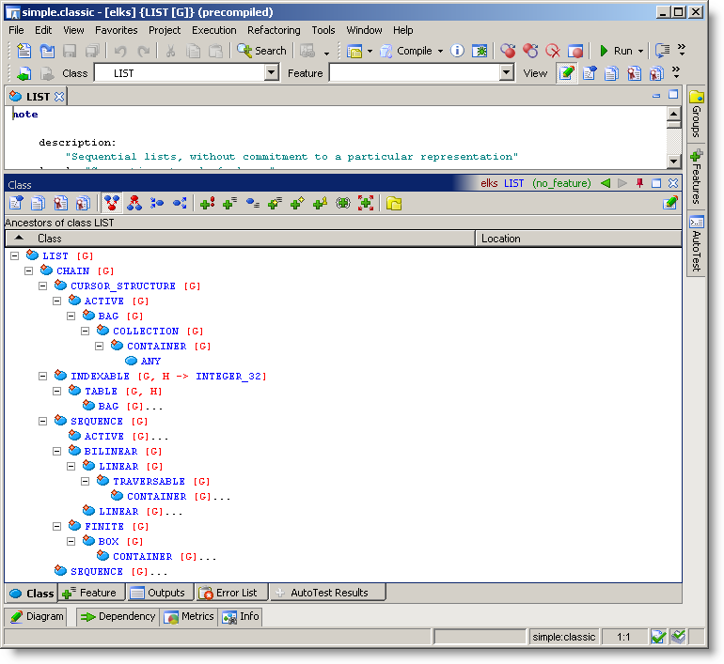
Task: Click the green back arrow in Class panel
Action: coord(606,183)
